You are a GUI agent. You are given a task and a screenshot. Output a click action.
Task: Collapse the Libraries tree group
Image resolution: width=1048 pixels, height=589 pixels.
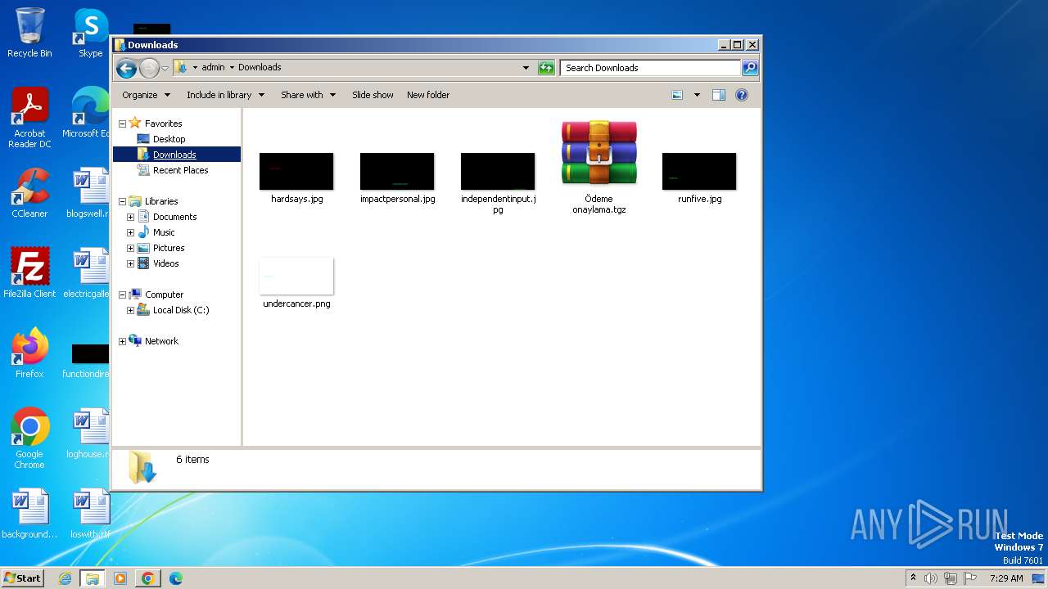[123, 201]
